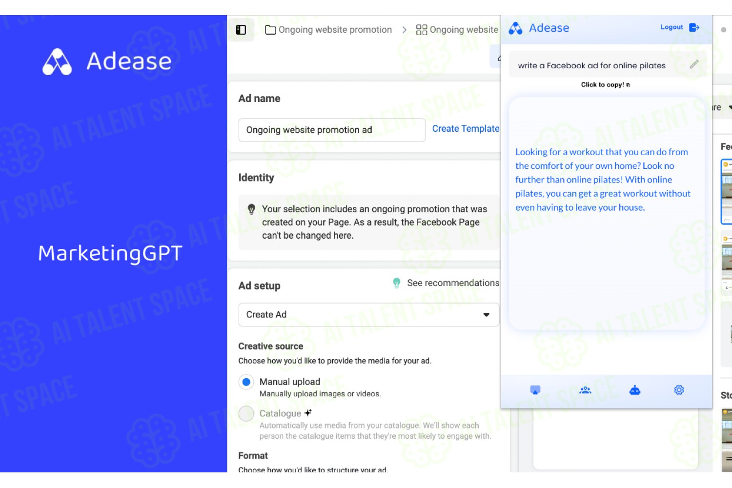Screen dimensions: 732x488
Task: Click the Ad name heading
Action: click(260, 99)
